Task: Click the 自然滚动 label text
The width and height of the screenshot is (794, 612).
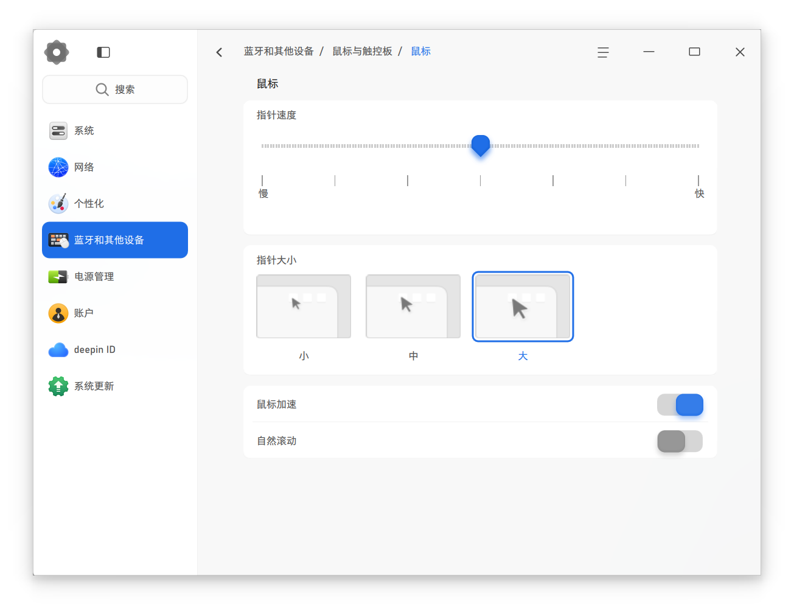Action: pyautogui.click(x=277, y=441)
